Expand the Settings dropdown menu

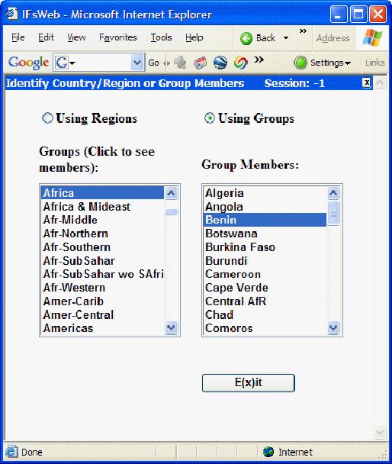click(348, 63)
